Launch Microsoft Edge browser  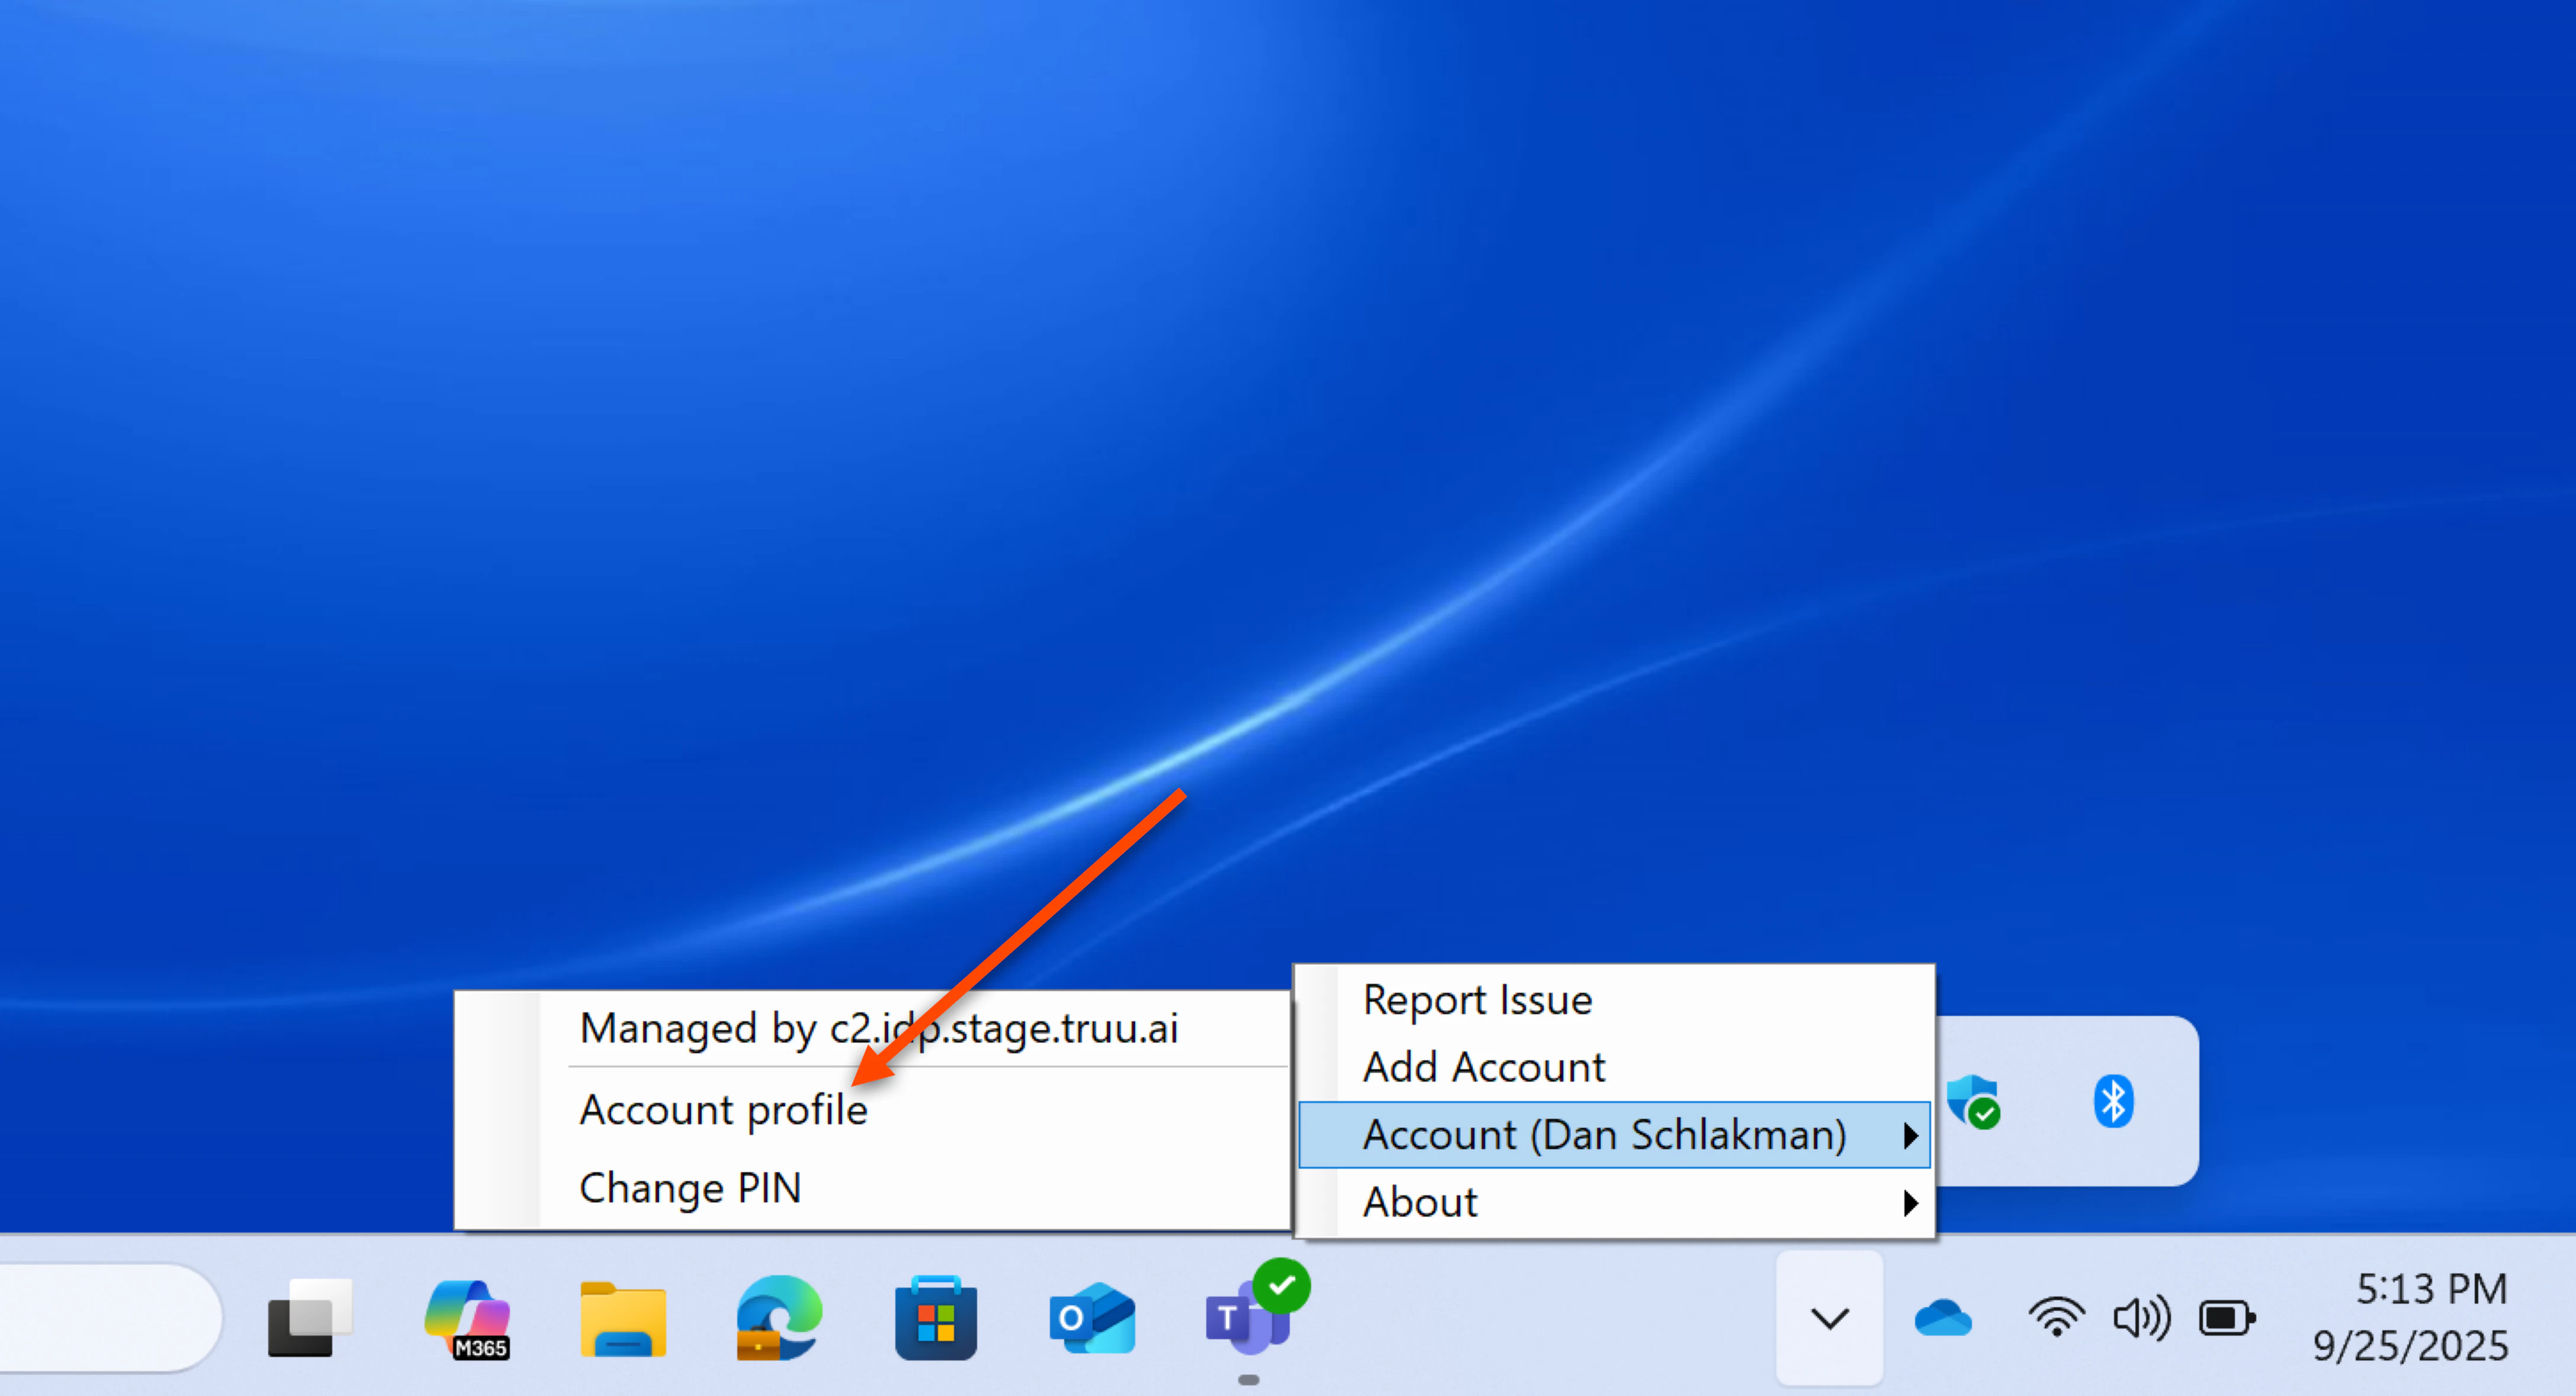point(779,1318)
